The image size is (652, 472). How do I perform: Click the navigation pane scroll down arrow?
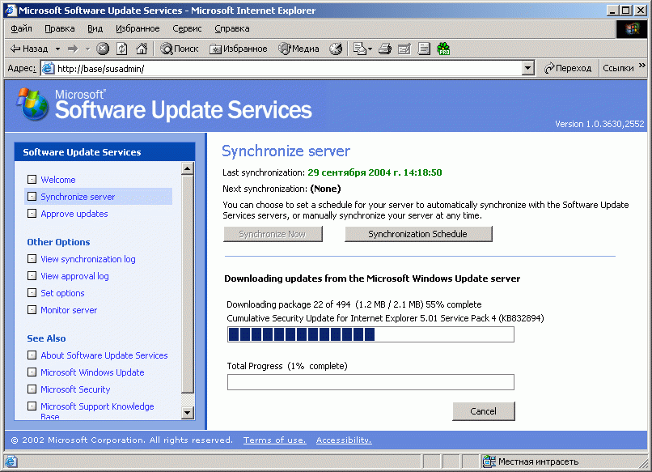point(188,412)
